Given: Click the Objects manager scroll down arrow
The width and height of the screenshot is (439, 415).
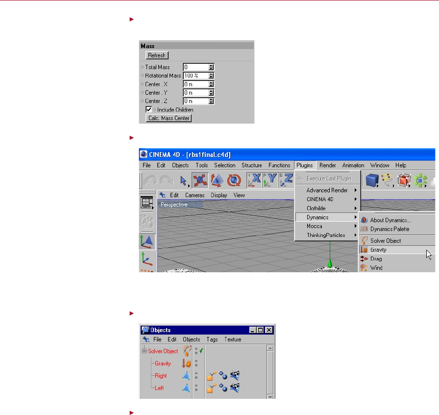Looking at the screenshot, I should click(270, 396).
